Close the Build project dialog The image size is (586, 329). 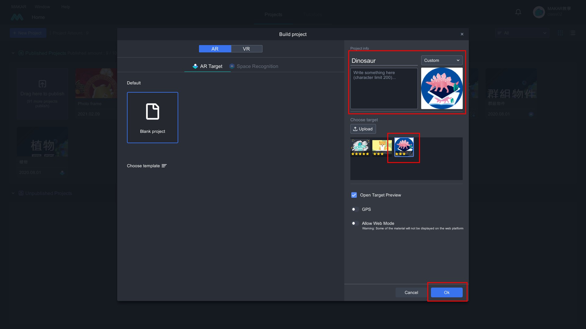coord(462,34)
